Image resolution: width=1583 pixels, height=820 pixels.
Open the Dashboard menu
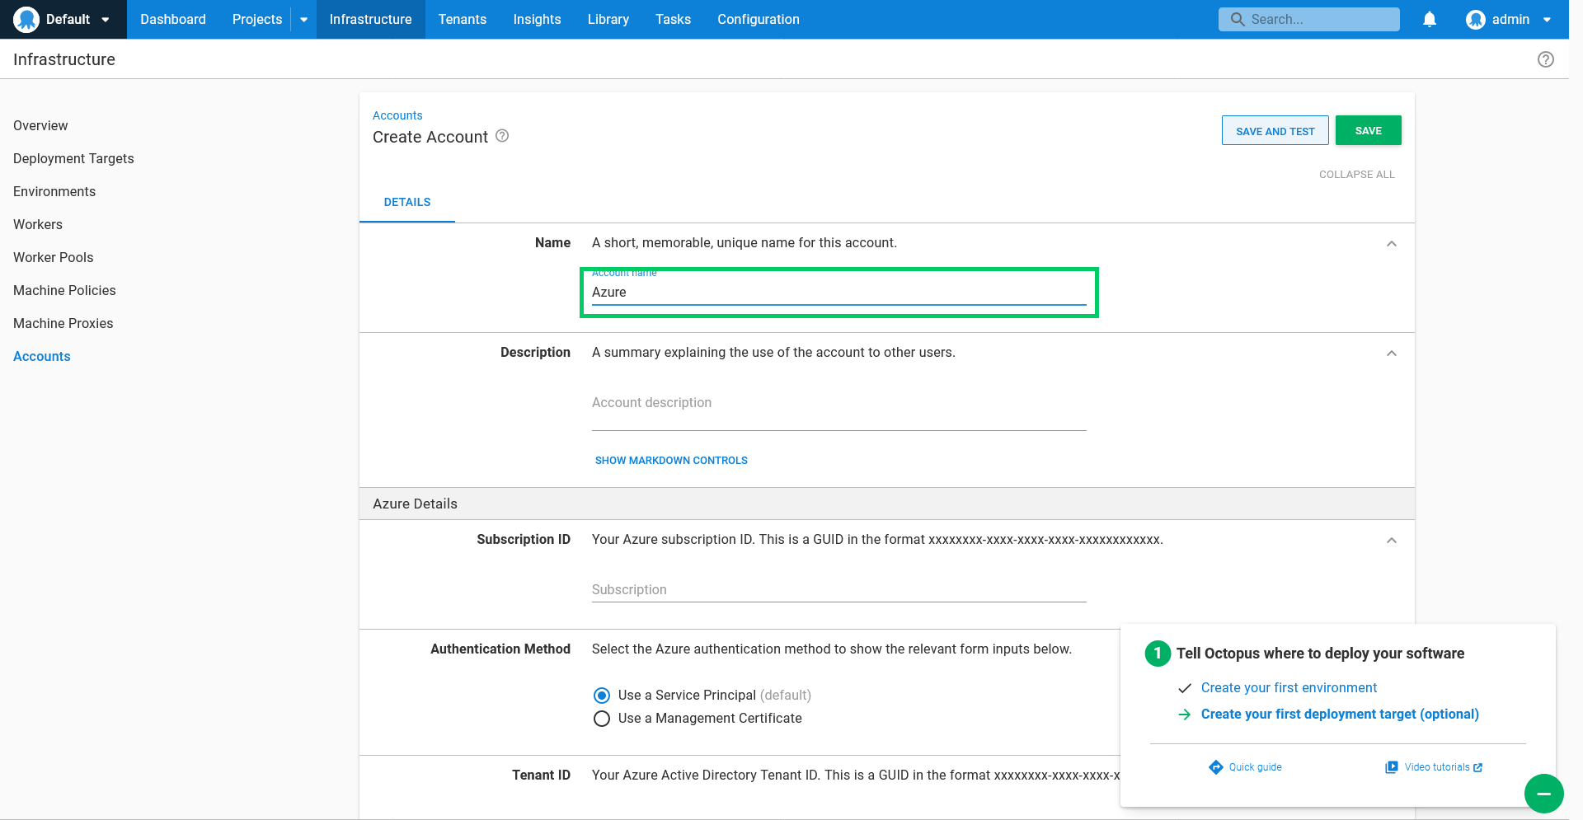pyautogui.click(x=173, y=19)
